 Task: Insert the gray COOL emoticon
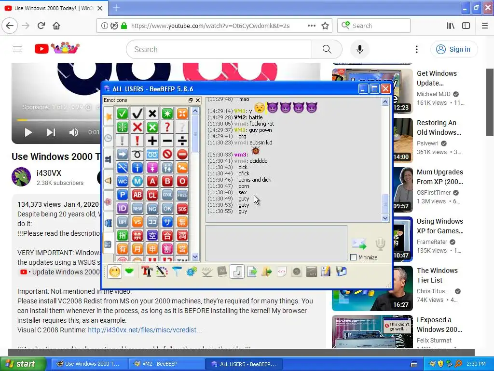tap(167, 195)
